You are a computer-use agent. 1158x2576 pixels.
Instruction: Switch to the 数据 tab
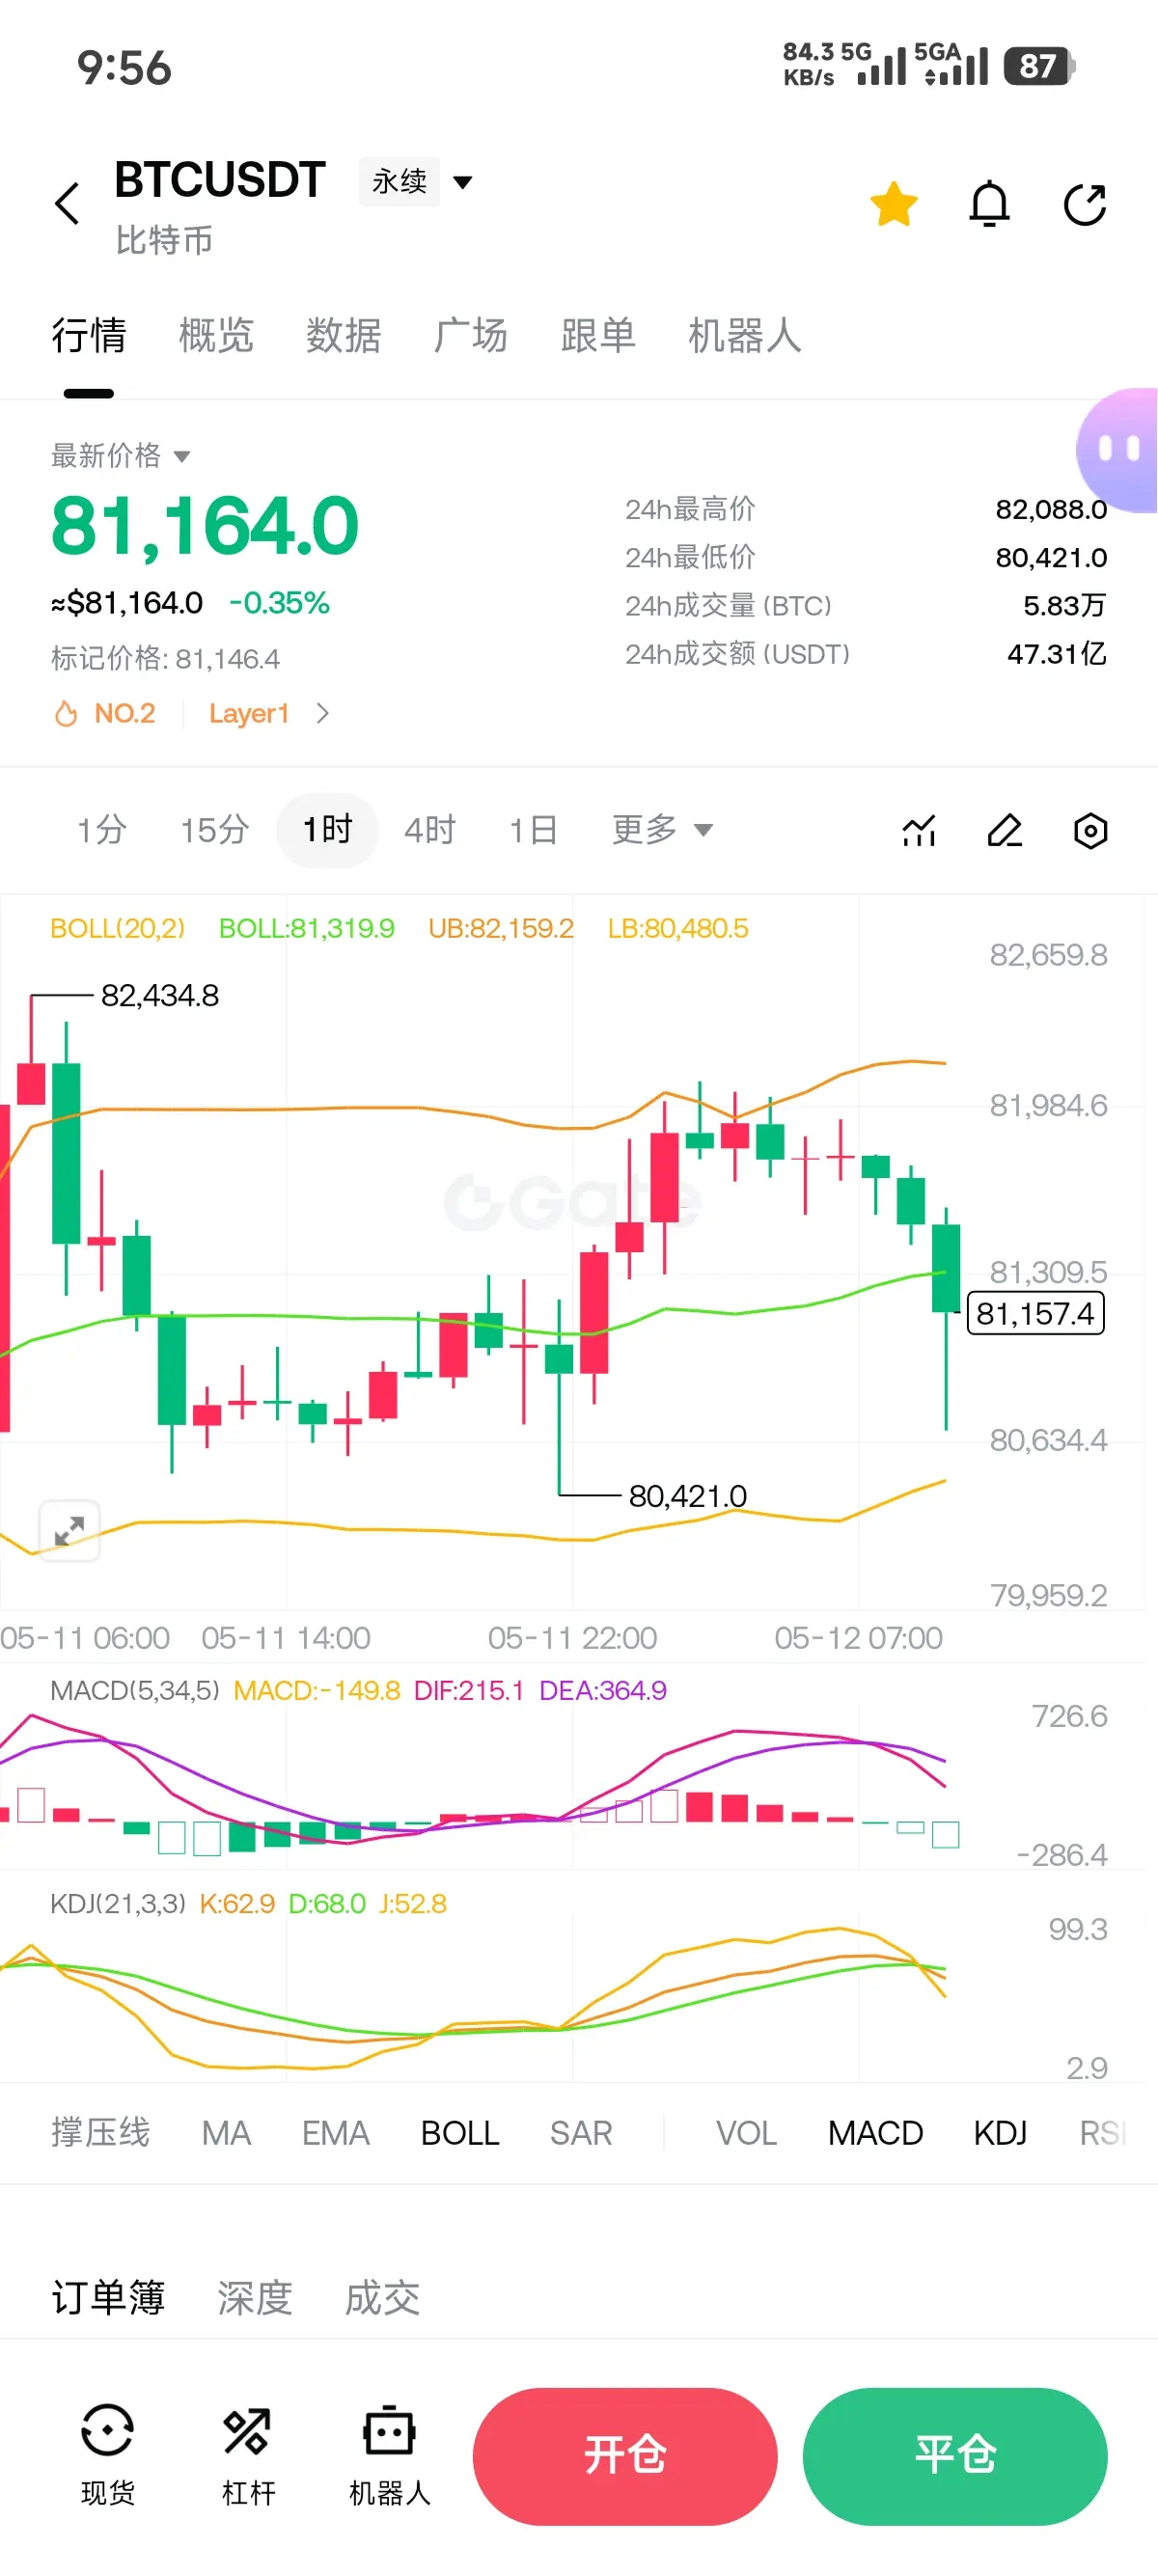pos(343,335)
